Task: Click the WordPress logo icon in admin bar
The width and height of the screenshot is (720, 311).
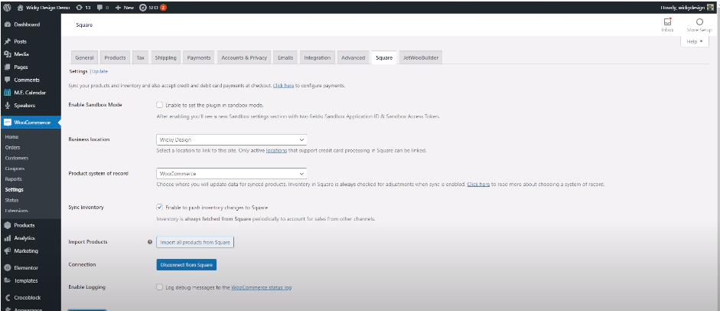Action: [7, 7]
